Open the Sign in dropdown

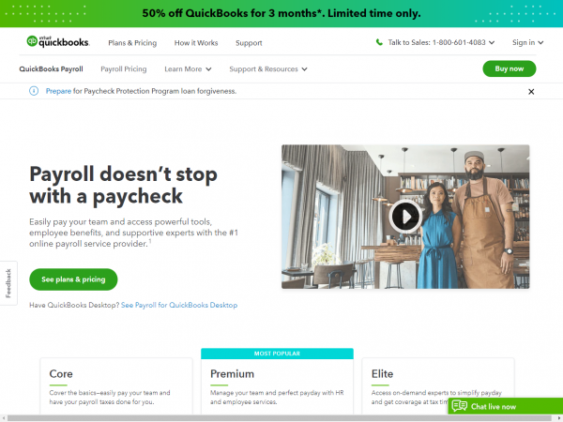(527, 43)
